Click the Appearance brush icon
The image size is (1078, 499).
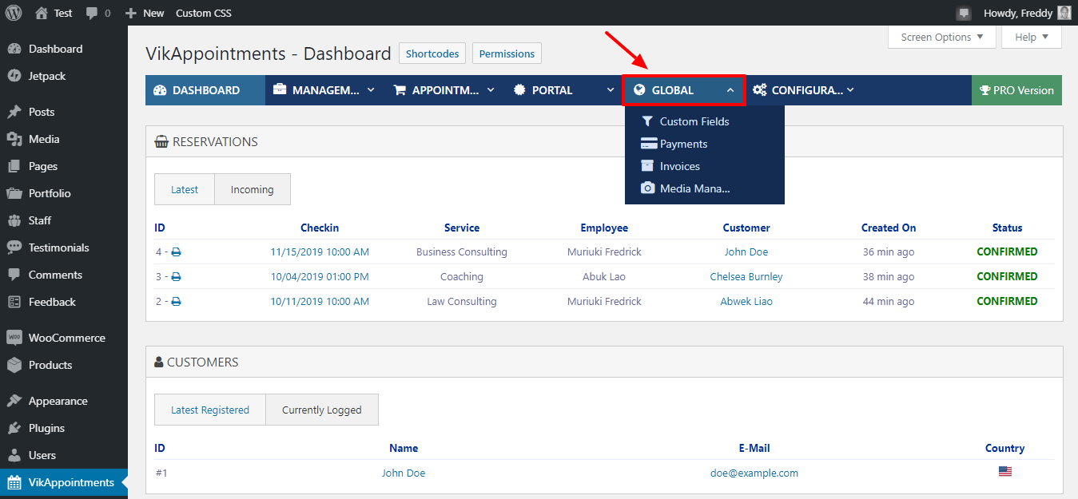coord(14,401)
